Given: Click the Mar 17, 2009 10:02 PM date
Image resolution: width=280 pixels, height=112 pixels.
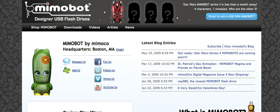Looking at the screenshot, I should [x=158, y=64].
